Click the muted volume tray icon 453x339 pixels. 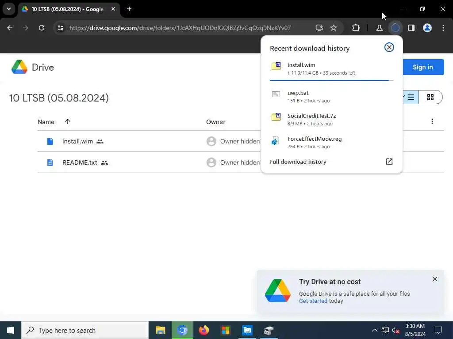(x=396, y=330)
